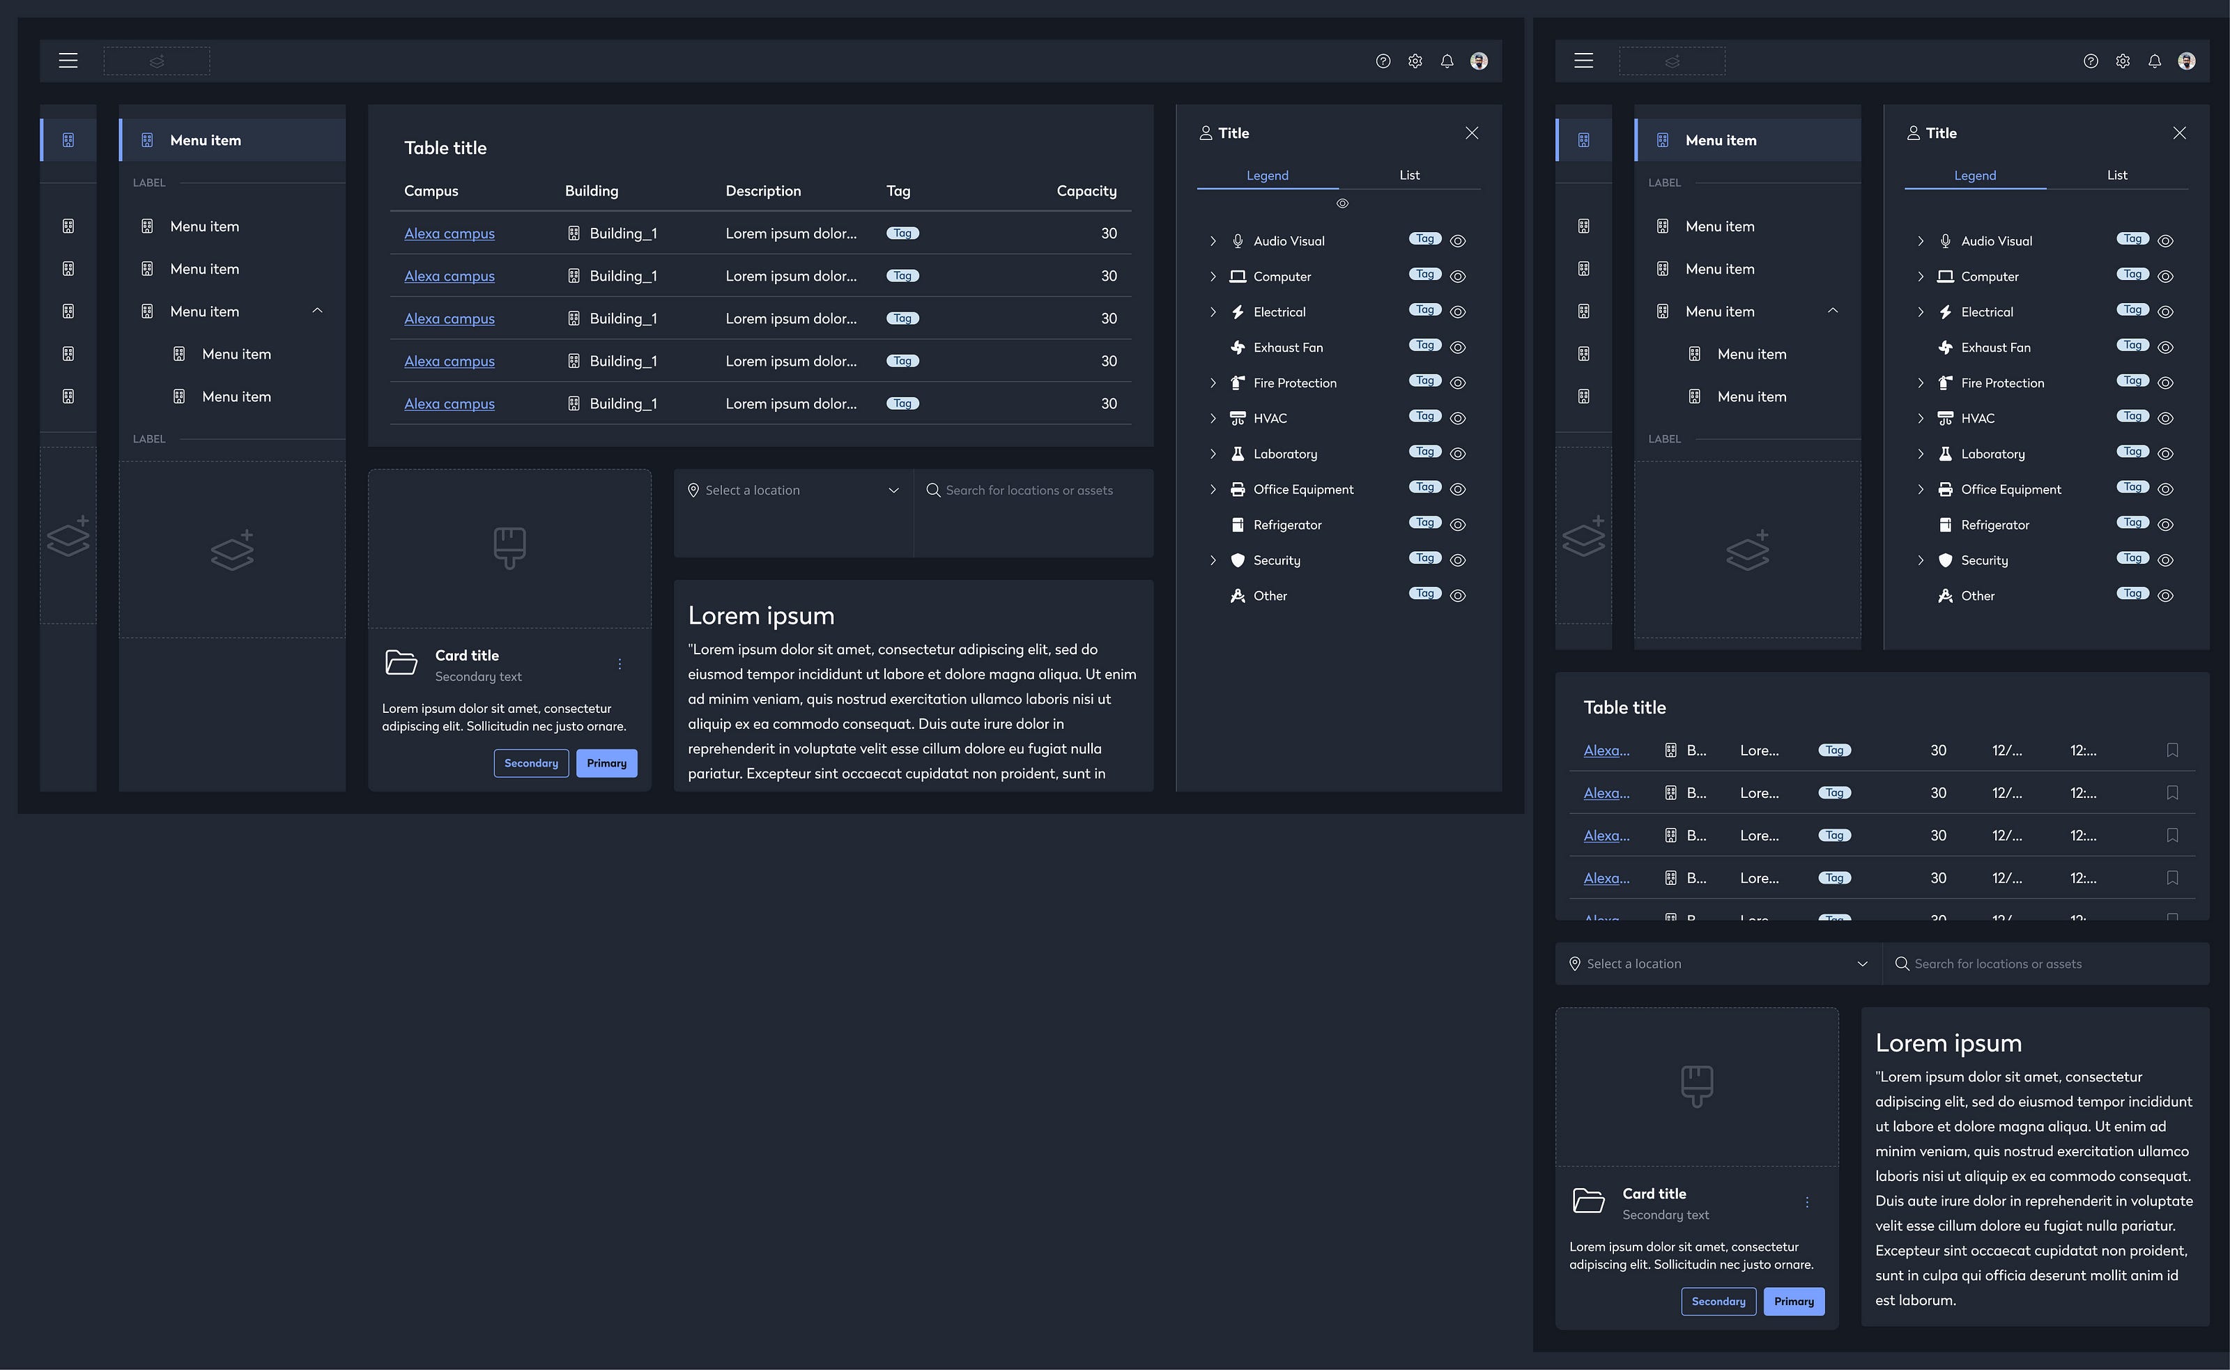Toggle visibility of the Computer category
The width and height of the screenshot is (2230, 1370).
(1457, 275)
